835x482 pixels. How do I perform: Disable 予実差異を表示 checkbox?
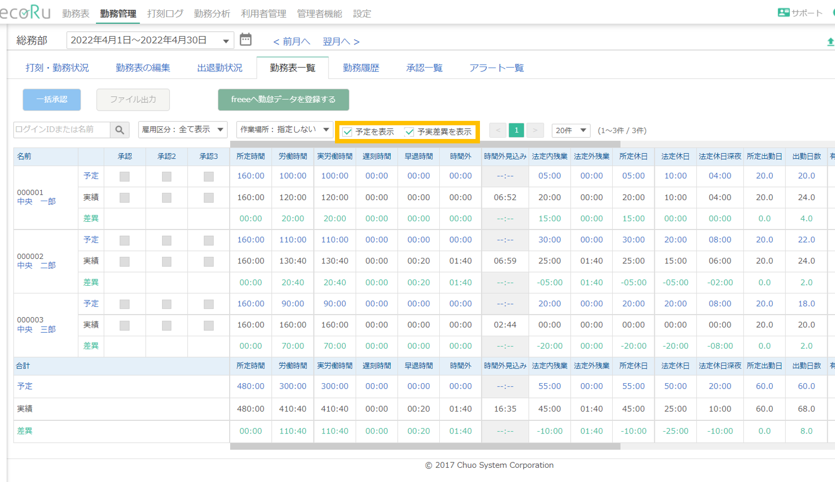pos(410,131)
